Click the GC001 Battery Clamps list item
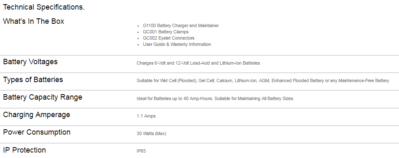Viewport: 399px width, 158px height. 165,32
